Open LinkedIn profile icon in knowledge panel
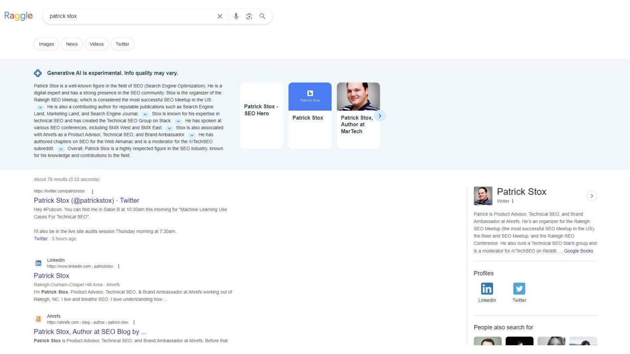This screenshot has height=354, width=630. pos(487,288)
